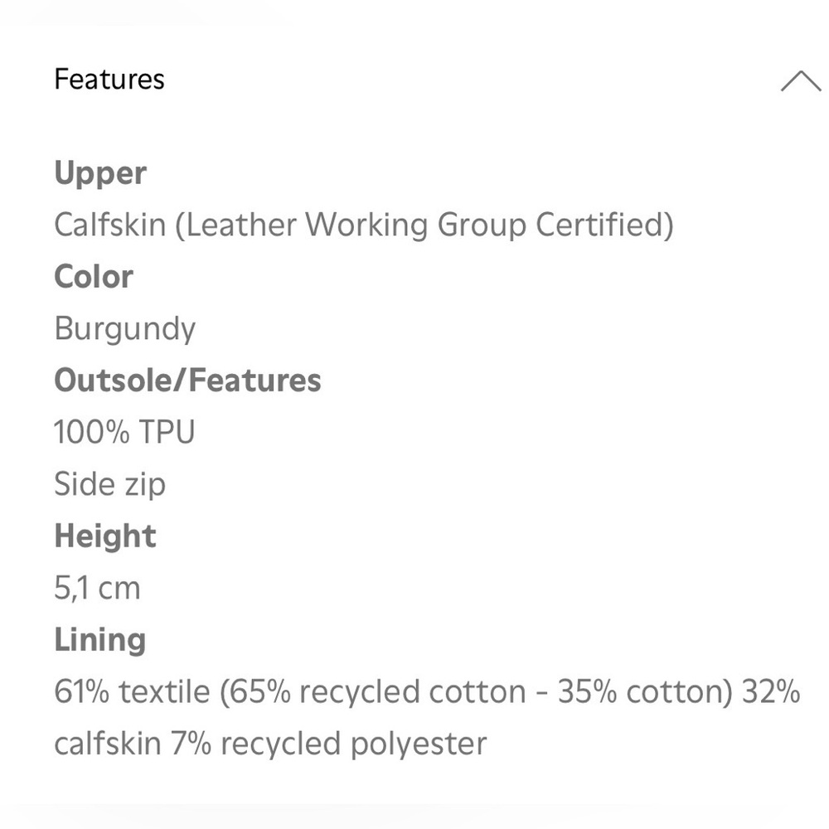
Task: Select the Calfskin Leather Working Group text
Action: pos(364,225)
